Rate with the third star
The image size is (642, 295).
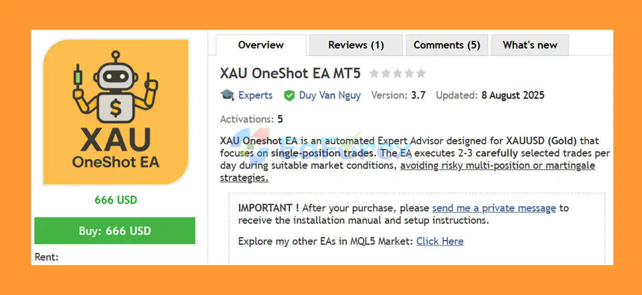coord(397,74)
